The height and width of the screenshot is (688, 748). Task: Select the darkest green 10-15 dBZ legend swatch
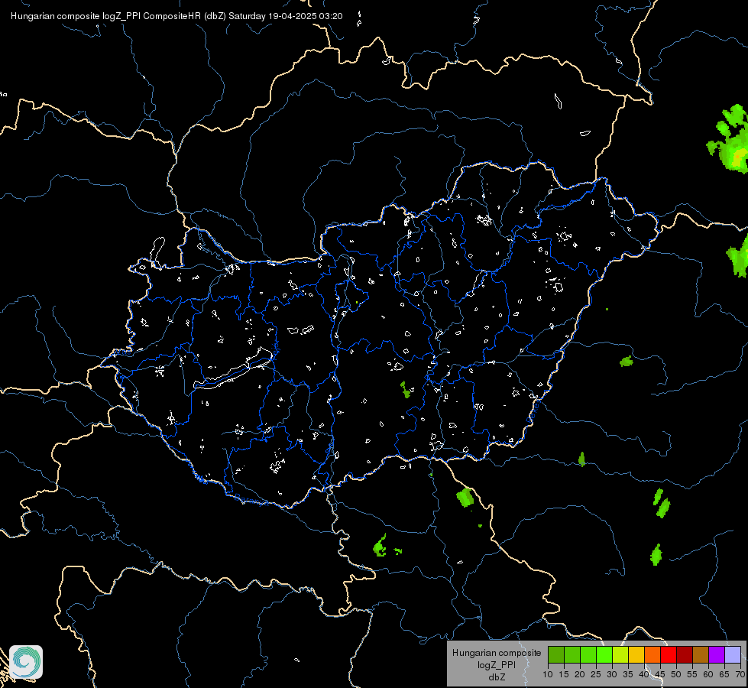[555, 654]
